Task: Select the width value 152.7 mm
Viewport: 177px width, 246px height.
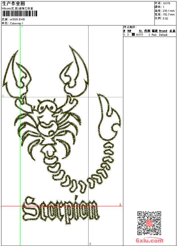Action: pyautogui.click(x=168, y=15)
